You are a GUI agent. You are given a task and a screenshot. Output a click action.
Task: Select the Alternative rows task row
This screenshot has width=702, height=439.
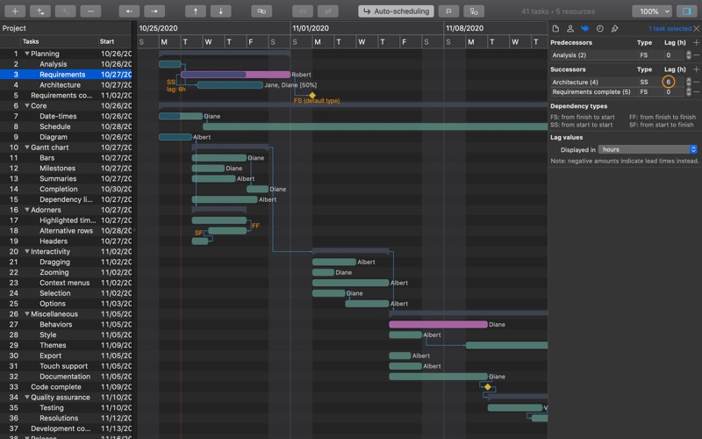point(66,231)
